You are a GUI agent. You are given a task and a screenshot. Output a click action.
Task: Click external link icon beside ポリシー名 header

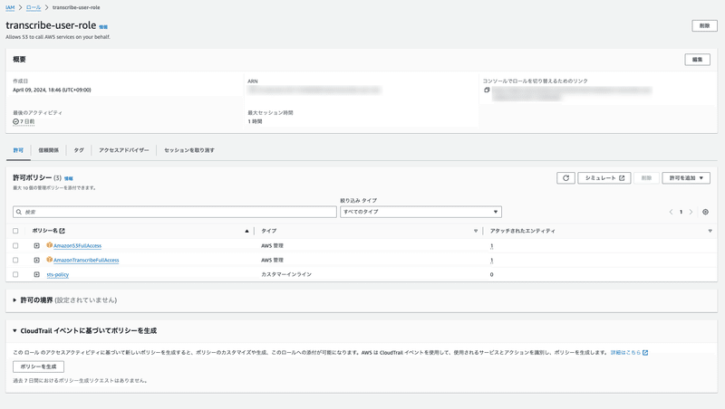coord(62,231)
